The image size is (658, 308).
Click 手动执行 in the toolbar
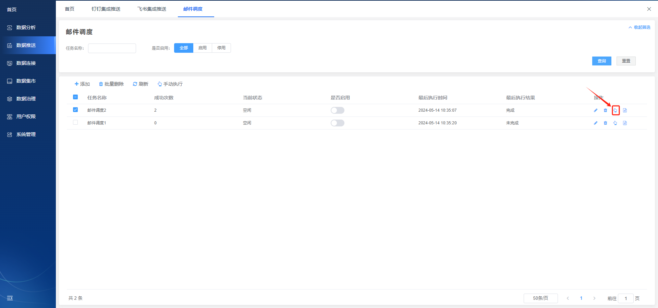(170, 84)
